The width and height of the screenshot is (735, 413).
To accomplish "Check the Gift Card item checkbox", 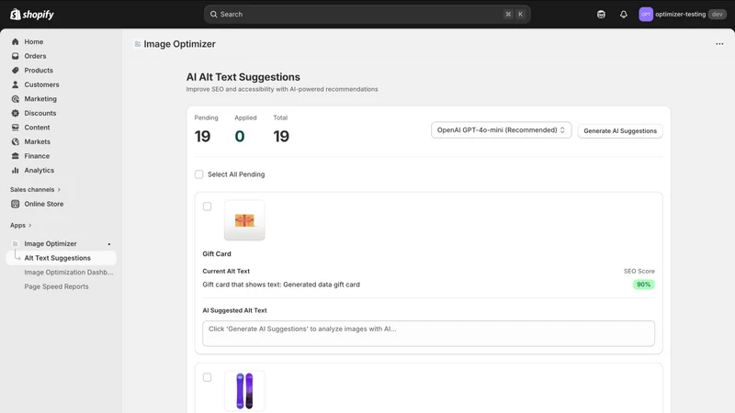I will pos(208,206).
